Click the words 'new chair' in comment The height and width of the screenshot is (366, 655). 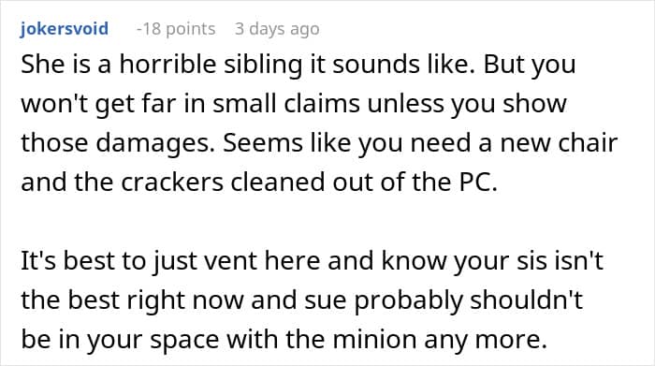coord(559,142)
